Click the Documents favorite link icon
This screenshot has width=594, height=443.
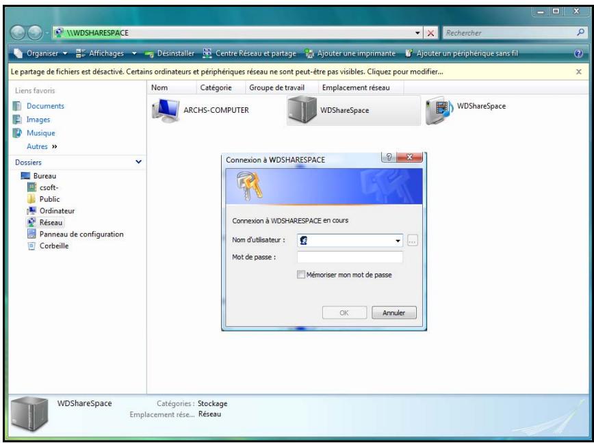[17, 106]
